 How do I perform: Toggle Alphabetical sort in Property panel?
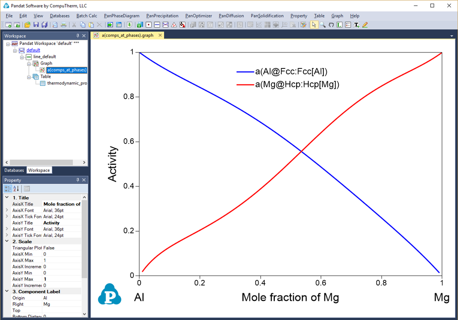click(x=16, y=189)
